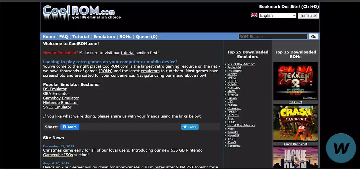
Task: Open PCSX2 emulator link
Action: 232,74
